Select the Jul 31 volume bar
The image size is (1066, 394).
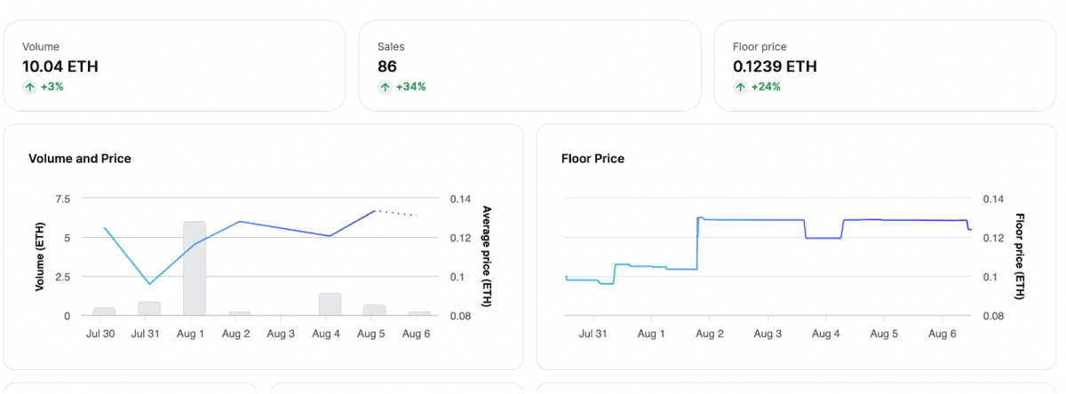click(149, 309)
